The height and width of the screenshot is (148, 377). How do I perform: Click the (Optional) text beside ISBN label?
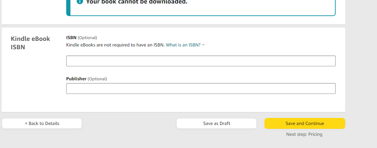[87, 38]
